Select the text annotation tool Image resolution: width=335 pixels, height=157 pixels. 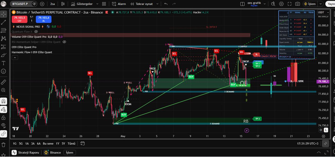point(4,63)
